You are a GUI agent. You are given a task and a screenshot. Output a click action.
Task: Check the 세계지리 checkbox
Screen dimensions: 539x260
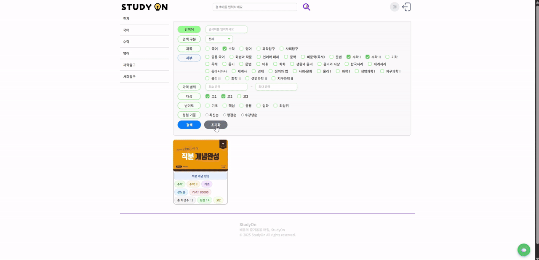pyautogui.click(x=370, y=64)
